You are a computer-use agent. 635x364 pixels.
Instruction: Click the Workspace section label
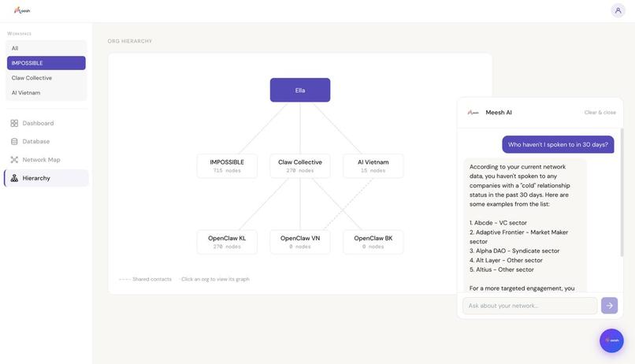point(19,34)
